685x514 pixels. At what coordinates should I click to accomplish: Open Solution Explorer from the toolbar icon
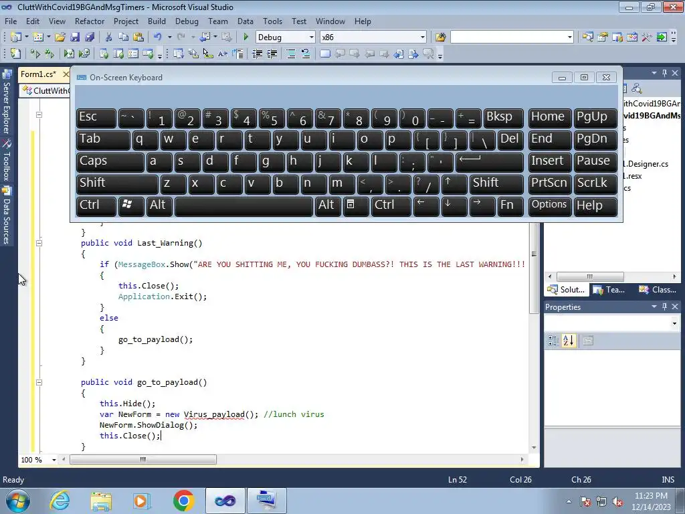[x=587, y=37]
